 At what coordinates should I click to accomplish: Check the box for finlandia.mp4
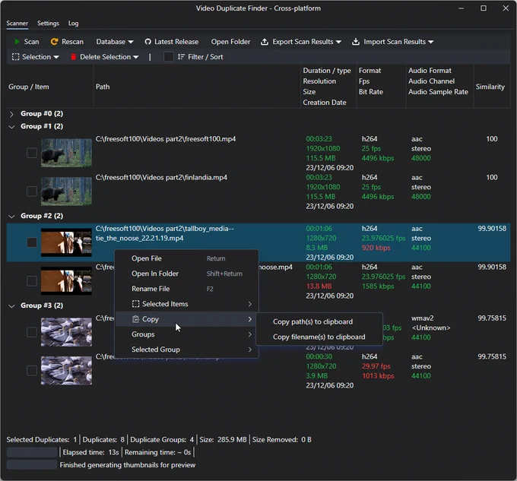(32, 191)
